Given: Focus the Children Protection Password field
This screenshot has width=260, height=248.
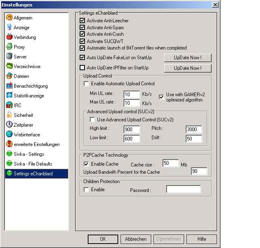Looking at the screenshot, I should 184,189.
